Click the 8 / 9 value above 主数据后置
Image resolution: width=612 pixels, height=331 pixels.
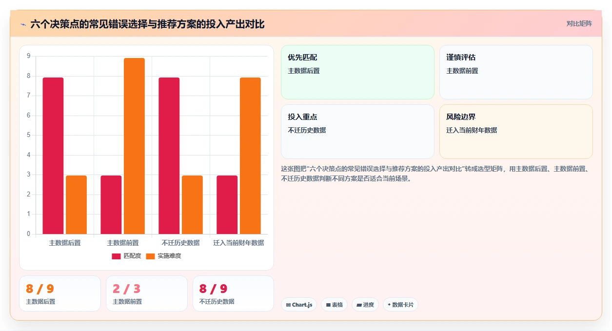coord(40,289)
